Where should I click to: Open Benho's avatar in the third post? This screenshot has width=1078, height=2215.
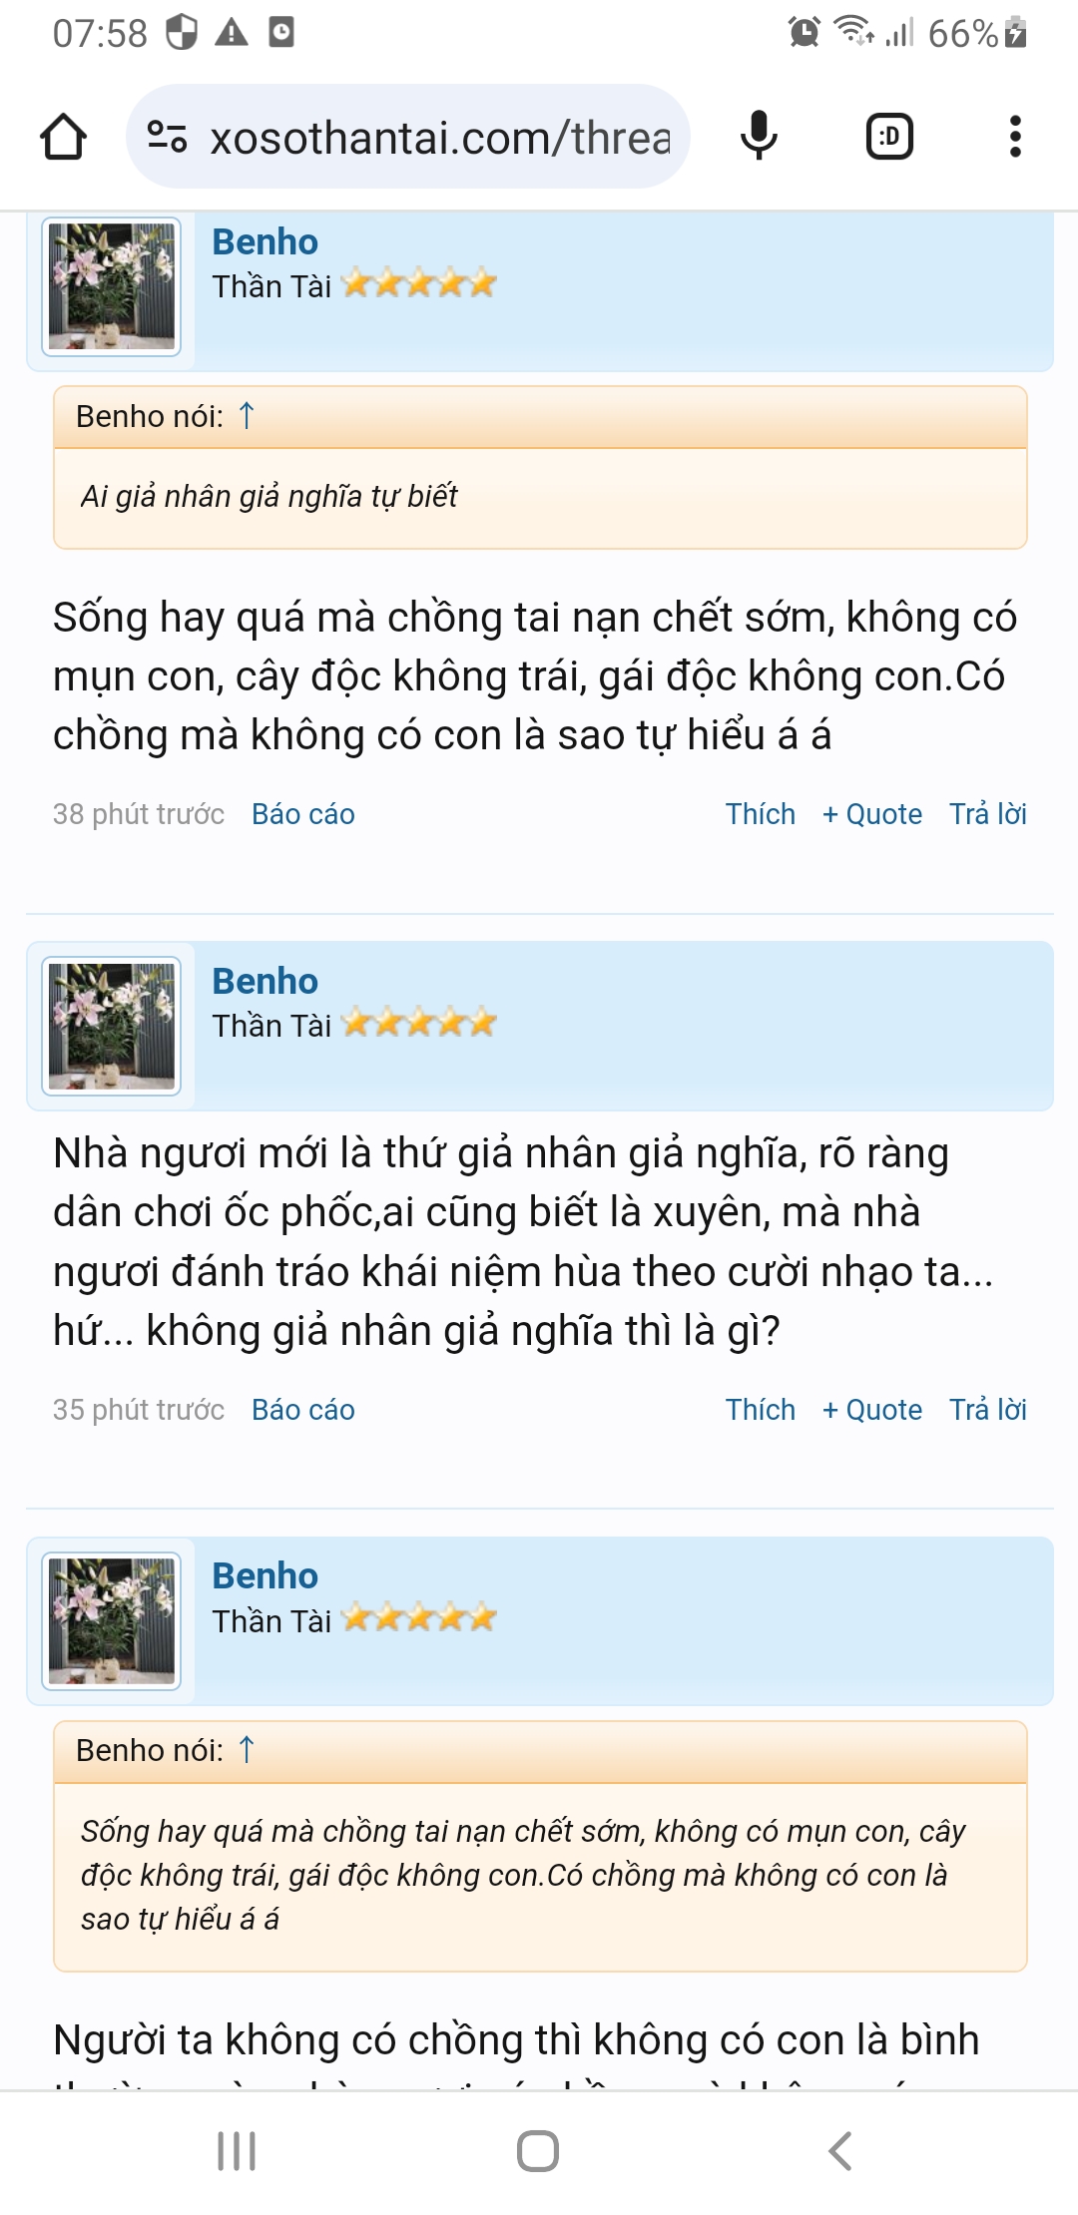pyautogui.click(x=112, y=1621)
